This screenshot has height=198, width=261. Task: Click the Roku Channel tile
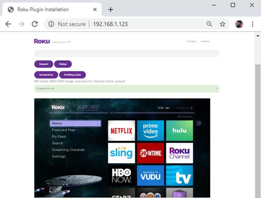click(x=179, y=153)
